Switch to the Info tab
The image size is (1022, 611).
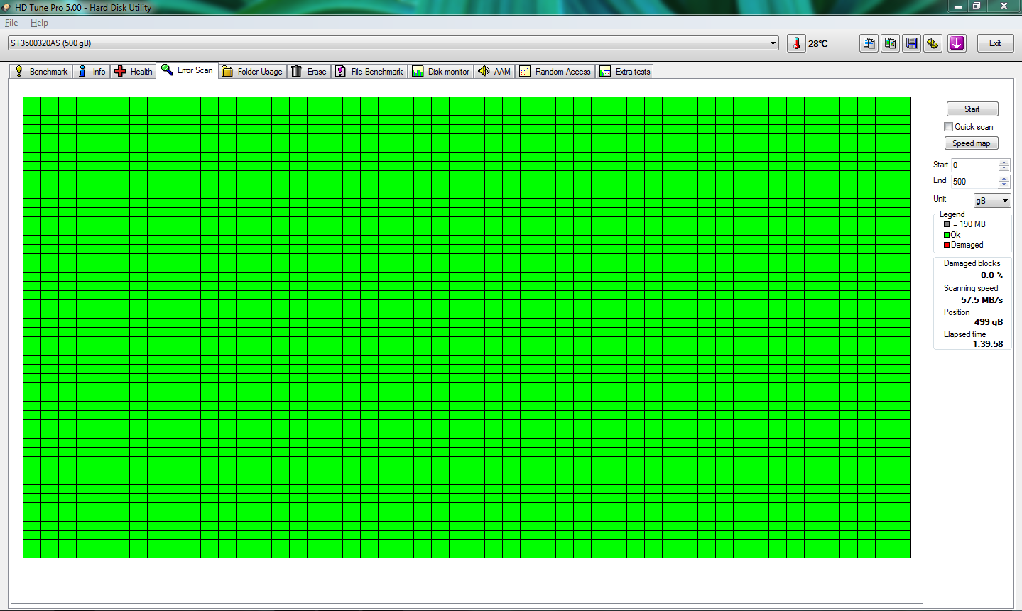92,71
